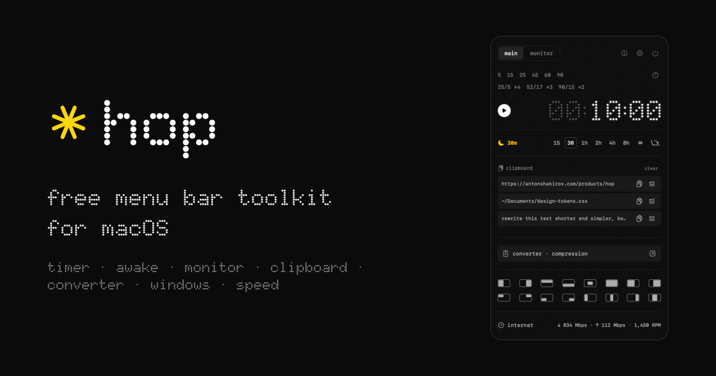
Task: Click the stopwatch icon beside timer presets
Action: point(655,75)
